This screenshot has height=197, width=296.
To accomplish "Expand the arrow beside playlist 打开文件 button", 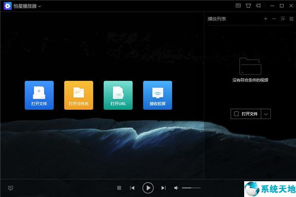I will 266,114.
